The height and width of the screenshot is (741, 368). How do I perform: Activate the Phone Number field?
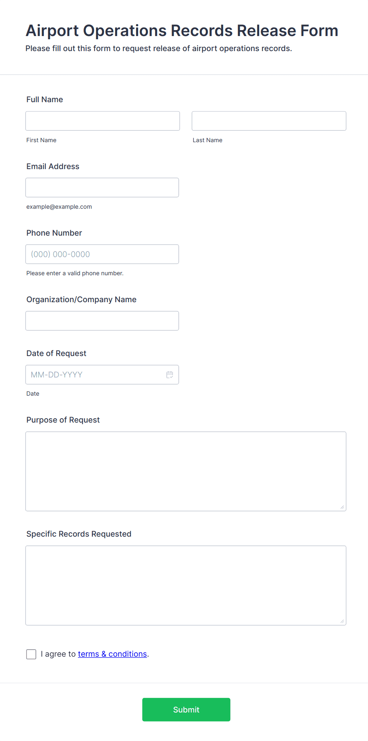click(102, 254)
